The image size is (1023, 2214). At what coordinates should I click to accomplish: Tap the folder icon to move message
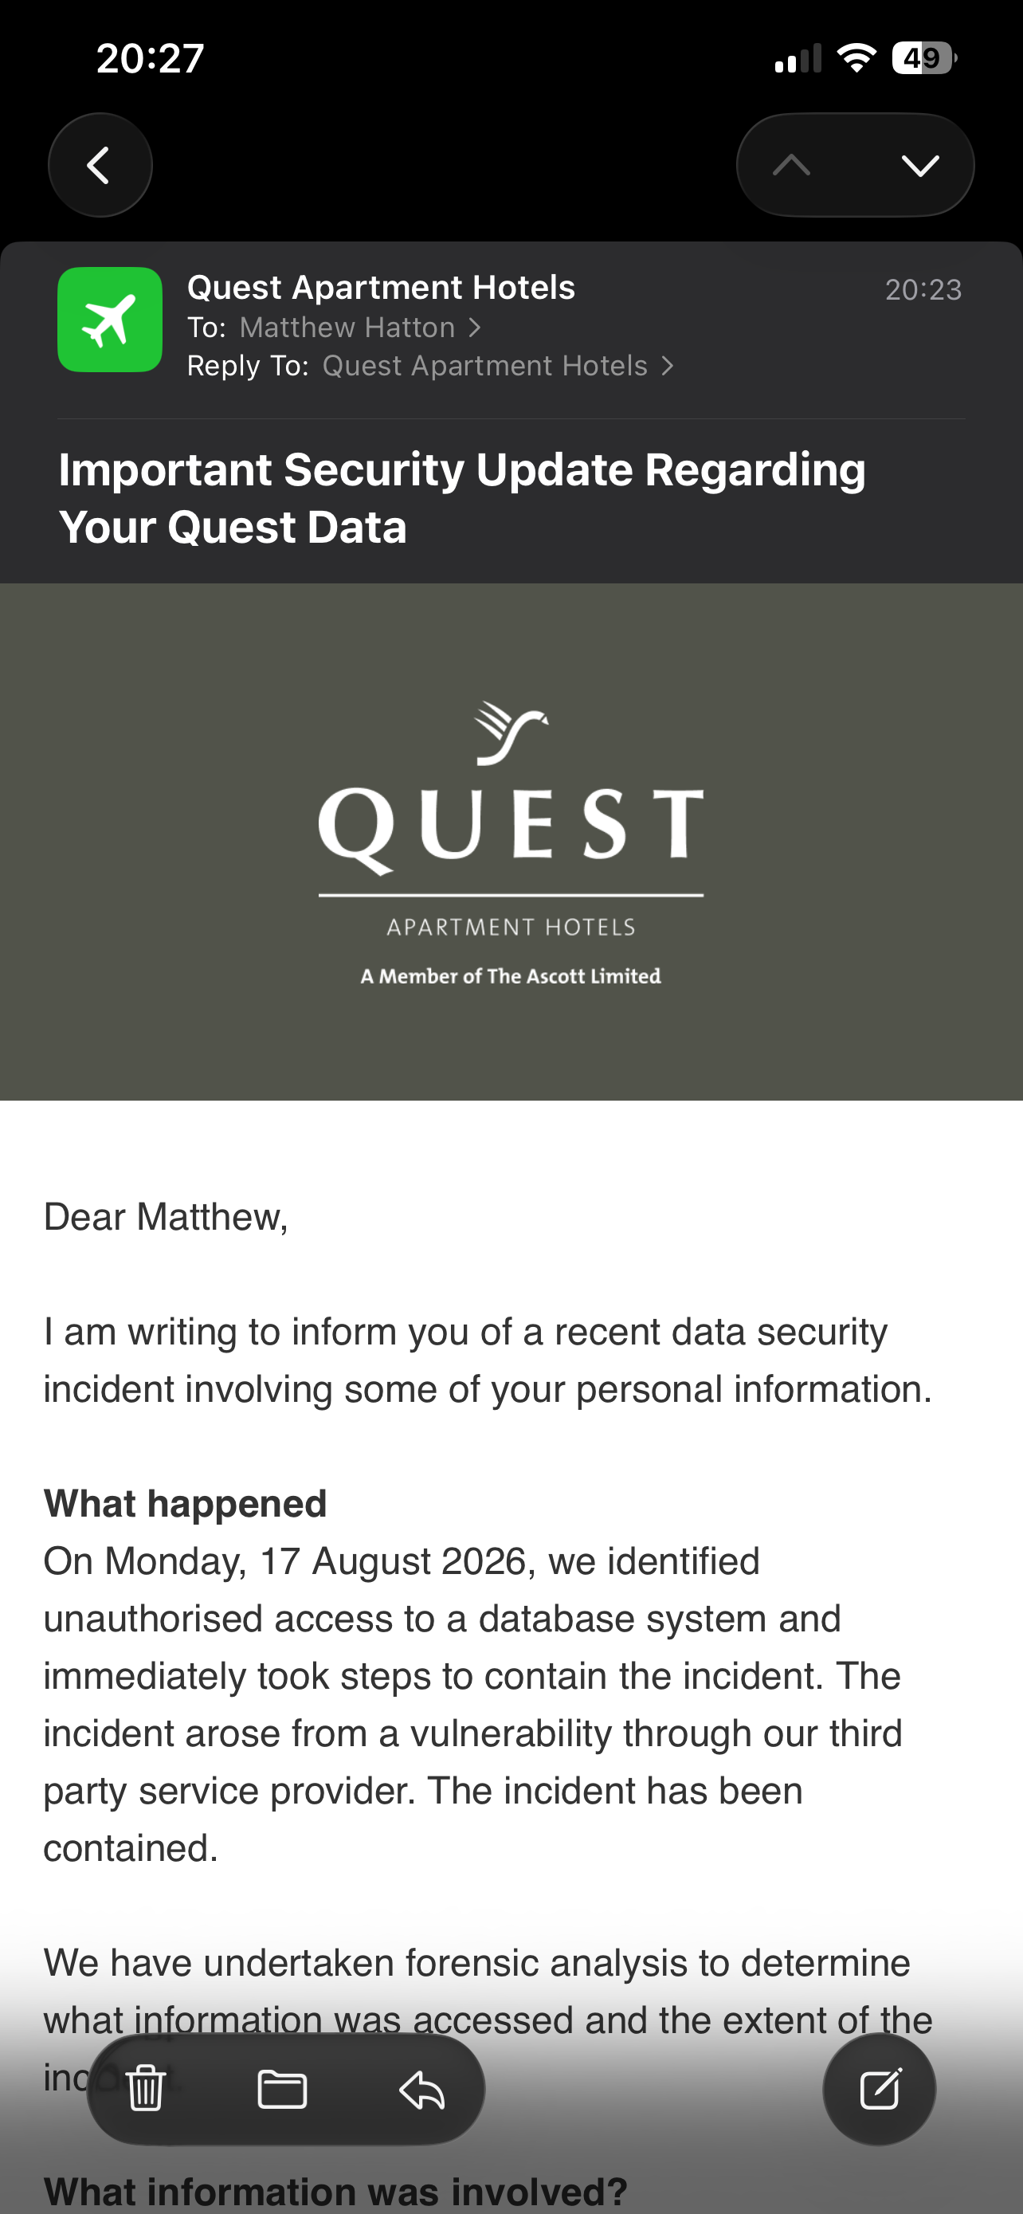coord(283,2089)
